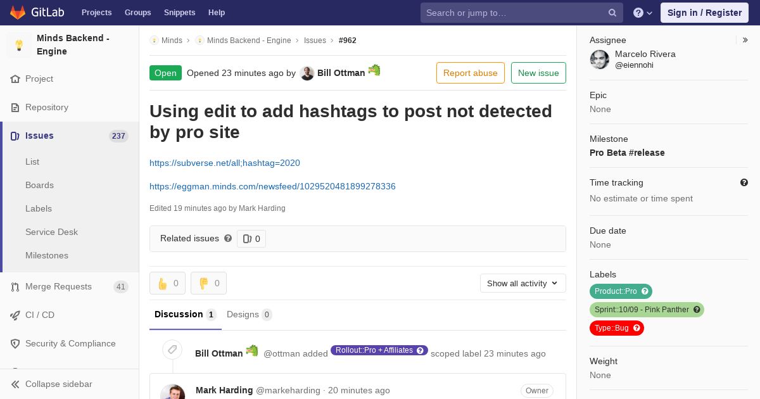Click the Minds breadcrumb link

(172, 41)
